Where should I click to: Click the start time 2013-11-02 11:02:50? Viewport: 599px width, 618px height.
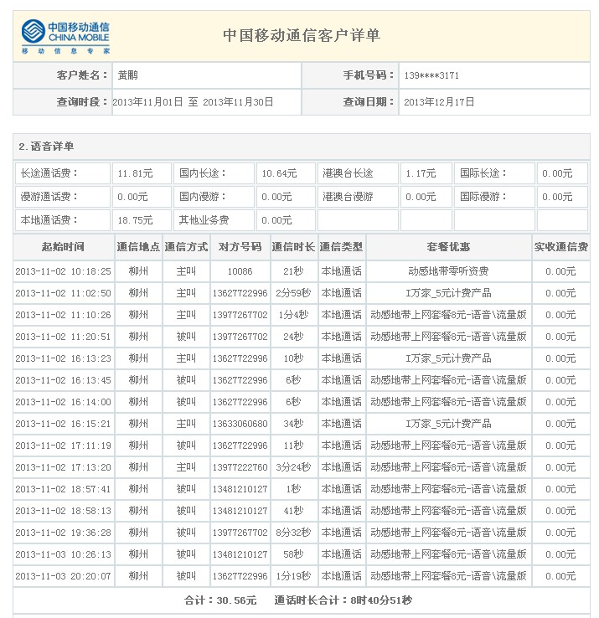63,293
